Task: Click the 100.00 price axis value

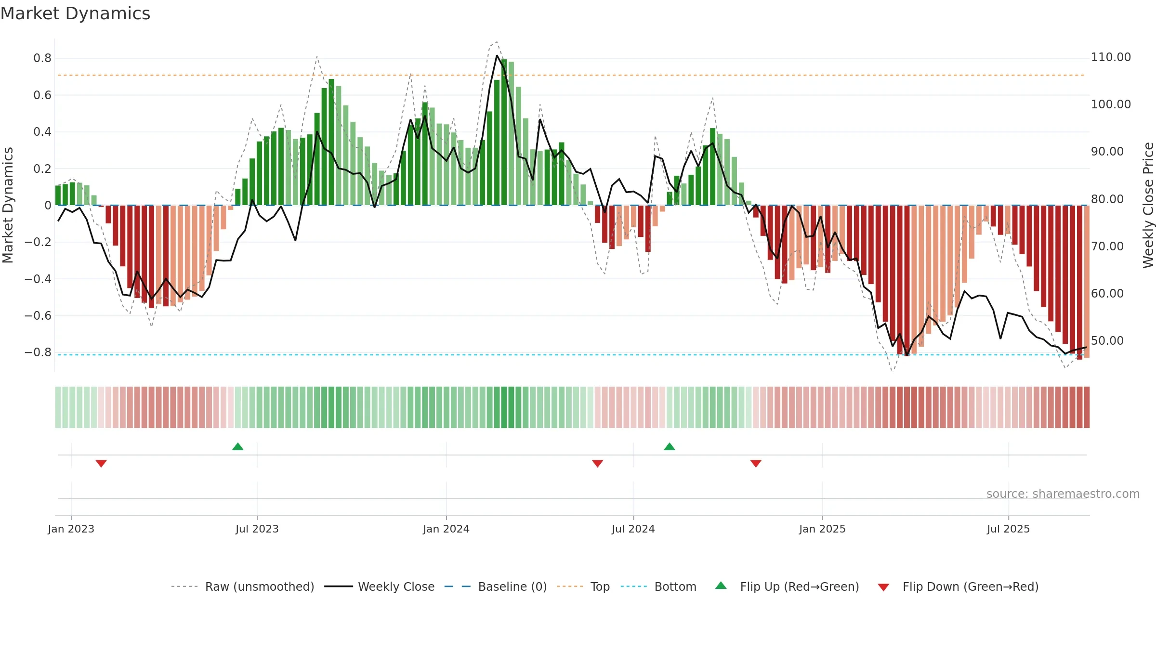Action: pos(1111,104)
